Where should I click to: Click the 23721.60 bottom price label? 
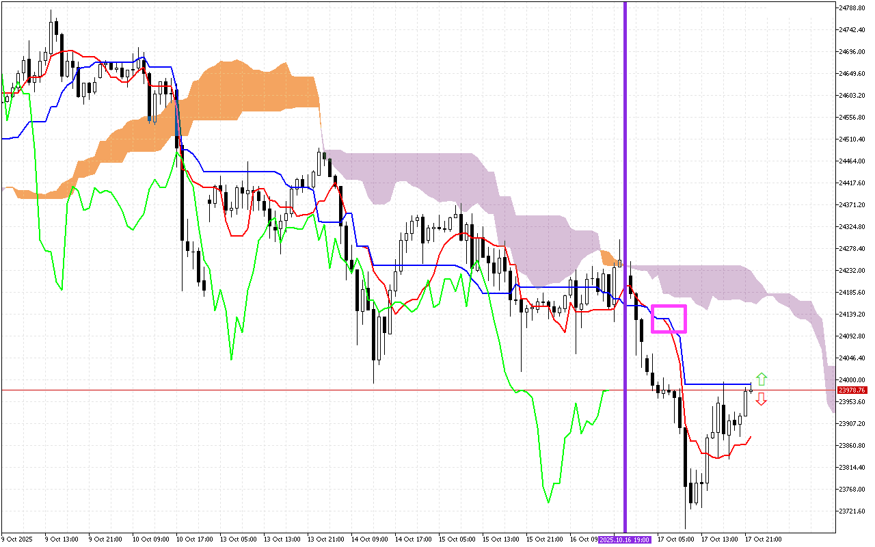[850, 509]
